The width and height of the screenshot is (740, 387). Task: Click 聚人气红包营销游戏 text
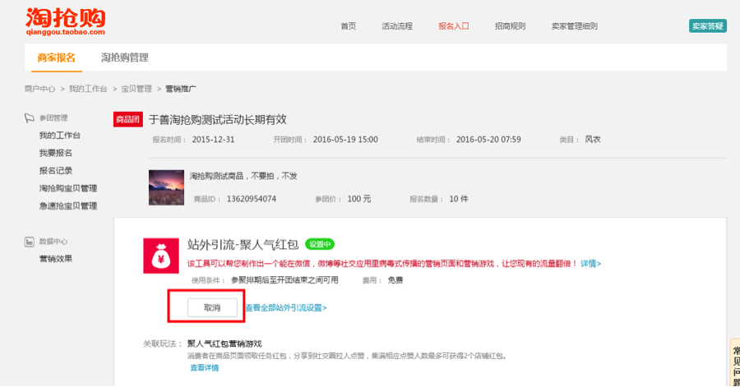(x=224, y=343)
